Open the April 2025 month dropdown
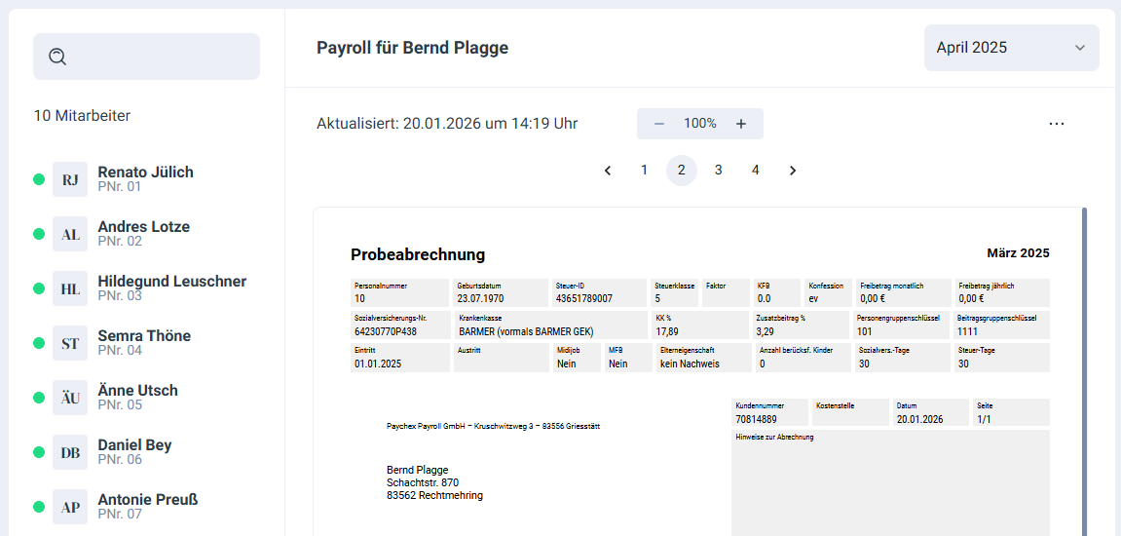The height and width of the screenshot is (536, 1121). click(1011, 48)
